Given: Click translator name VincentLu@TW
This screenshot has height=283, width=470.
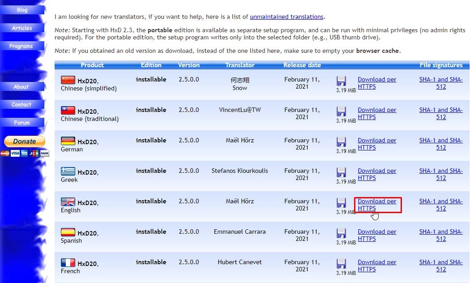Looking at the screenshot, I should tap(240, 110).
